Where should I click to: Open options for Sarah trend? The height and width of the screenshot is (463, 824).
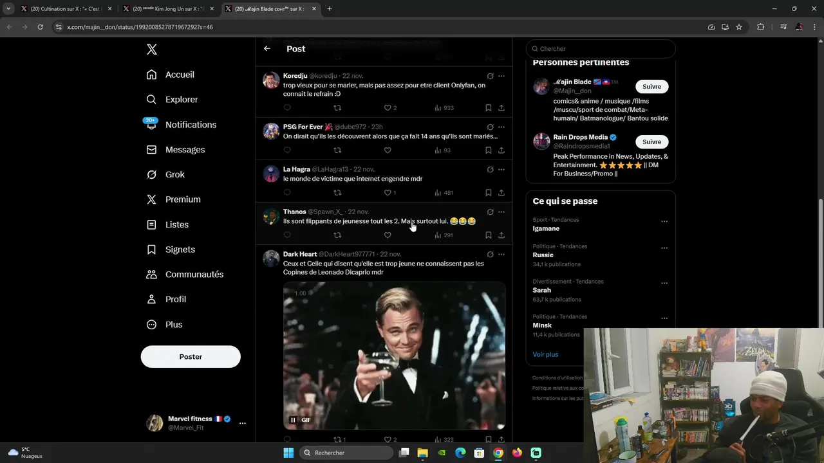[x=664, y=283]
